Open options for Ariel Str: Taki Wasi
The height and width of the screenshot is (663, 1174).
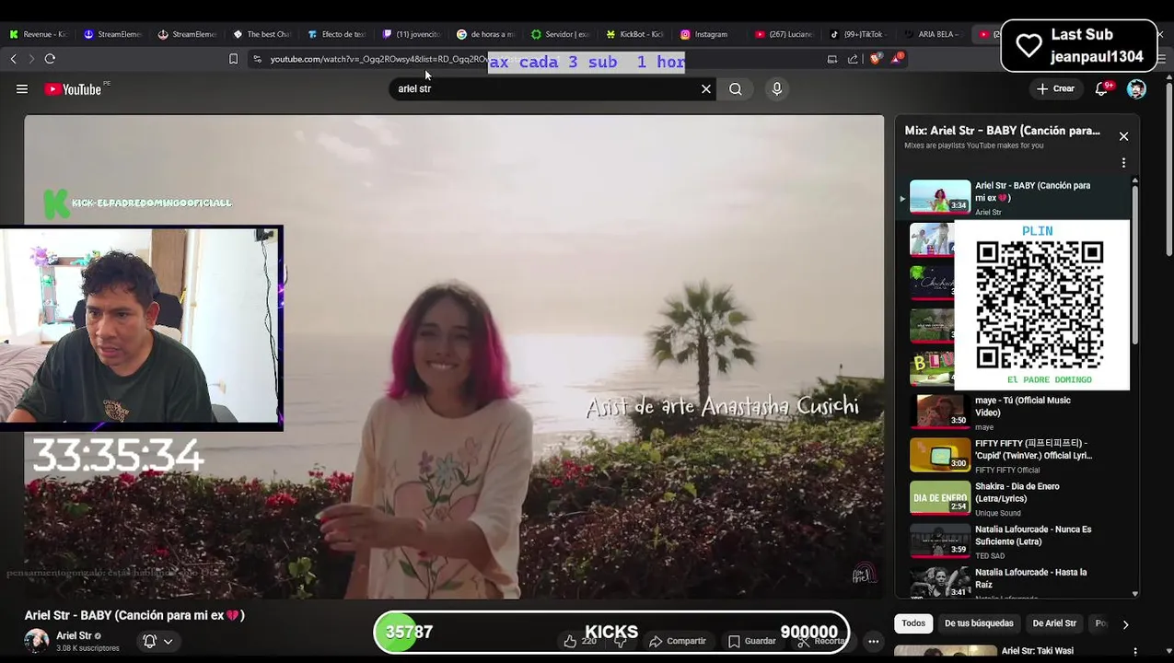(x=1134, y=652)
